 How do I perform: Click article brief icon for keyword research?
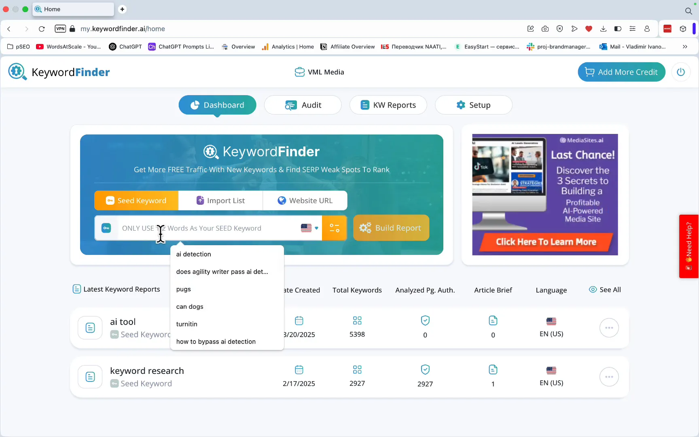click(493, 369)
